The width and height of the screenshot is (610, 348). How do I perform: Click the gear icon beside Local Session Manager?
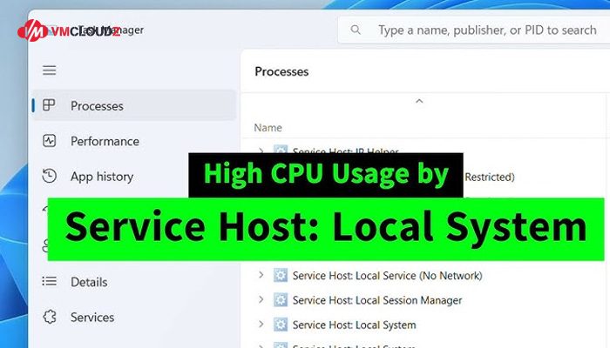tap(280, 300)
